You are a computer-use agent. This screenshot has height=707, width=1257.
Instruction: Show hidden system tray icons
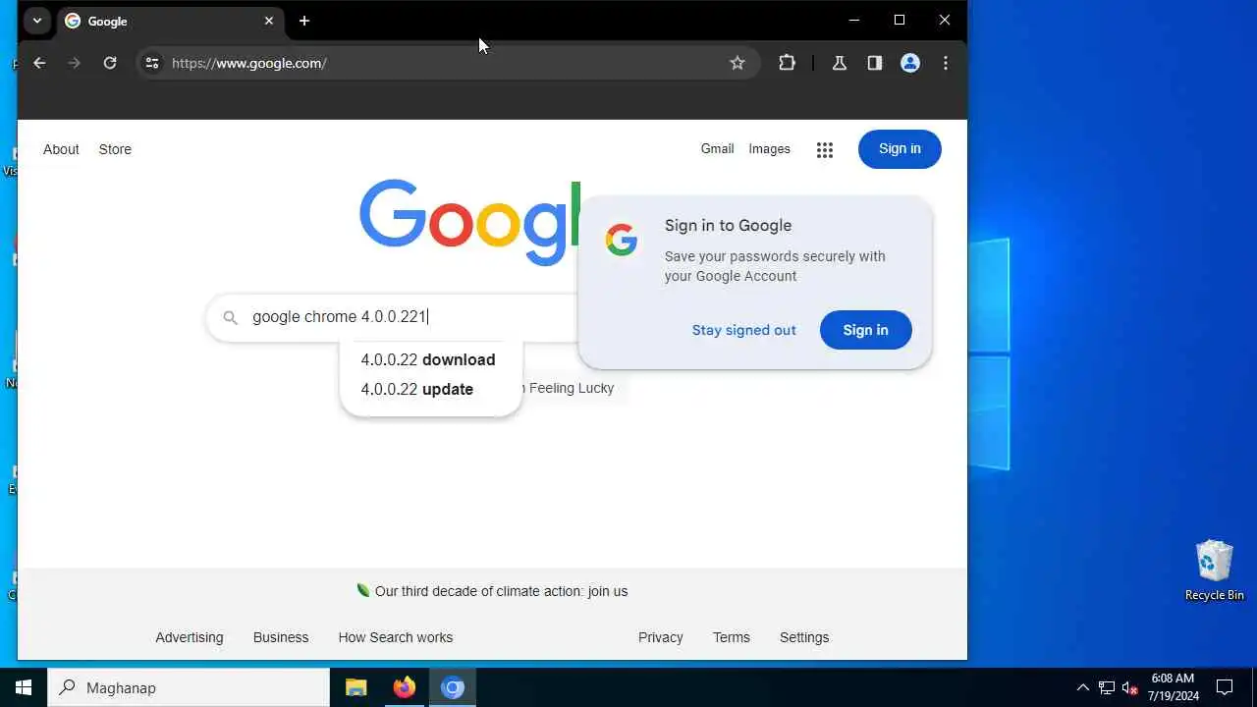click(1083, 687)
